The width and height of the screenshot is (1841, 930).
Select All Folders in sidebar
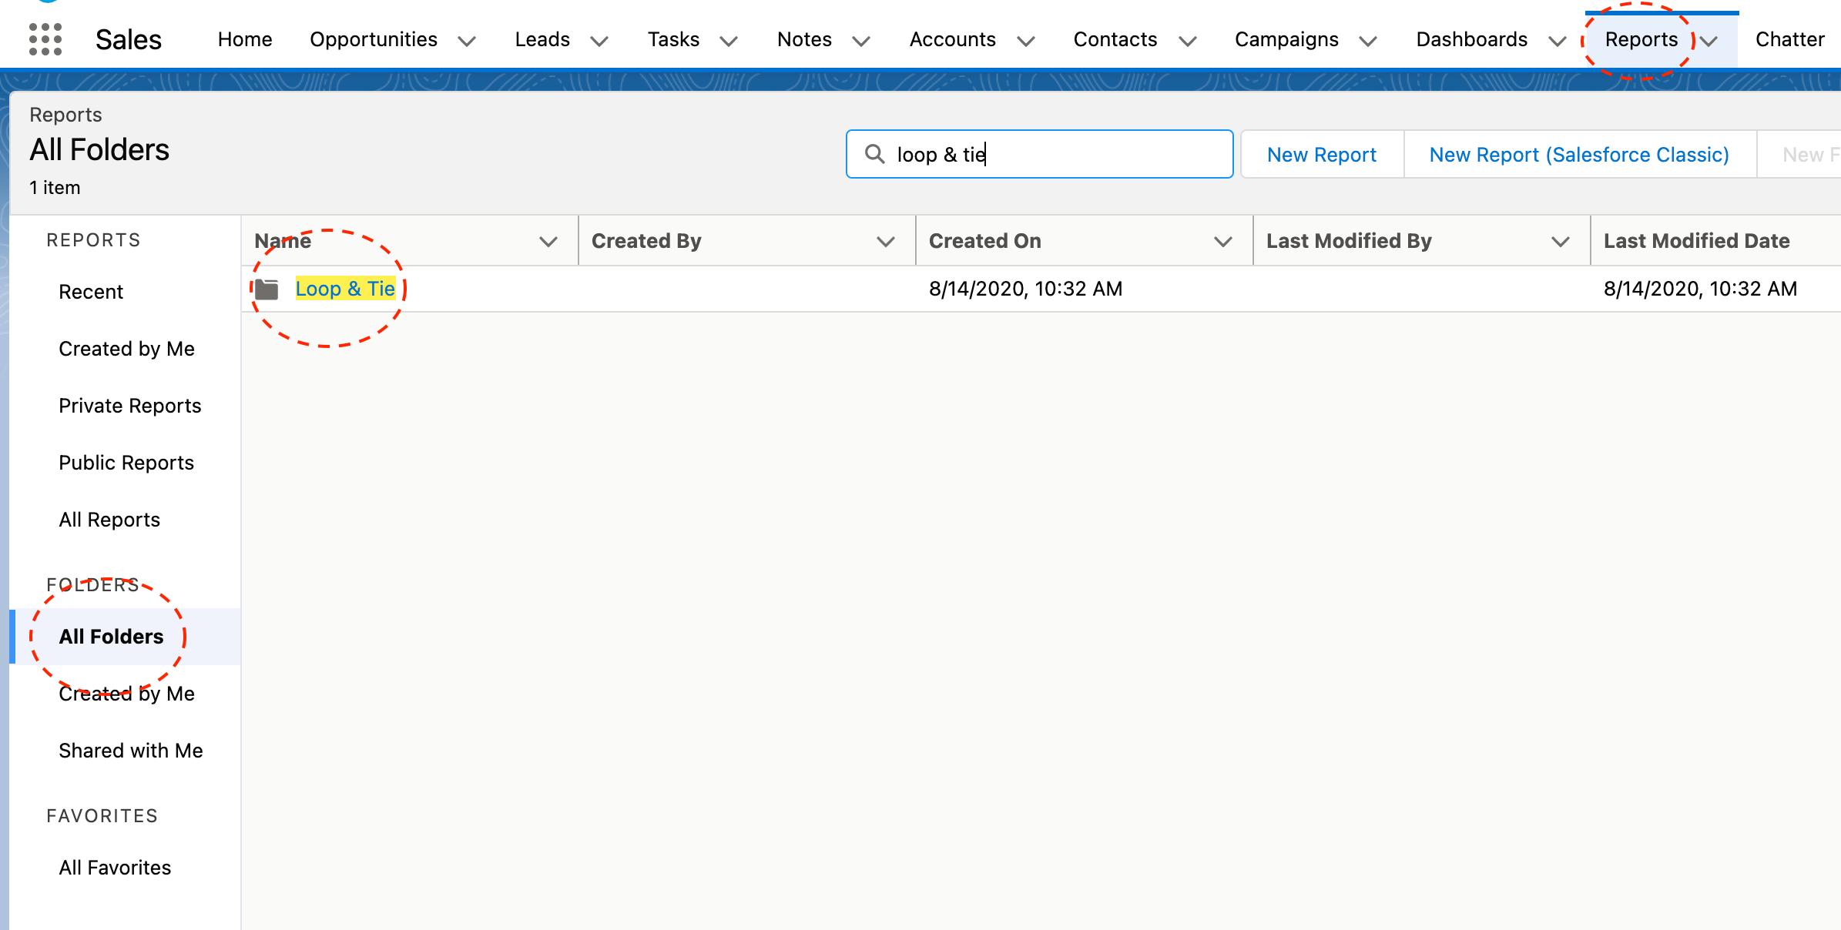click(111, 637)
